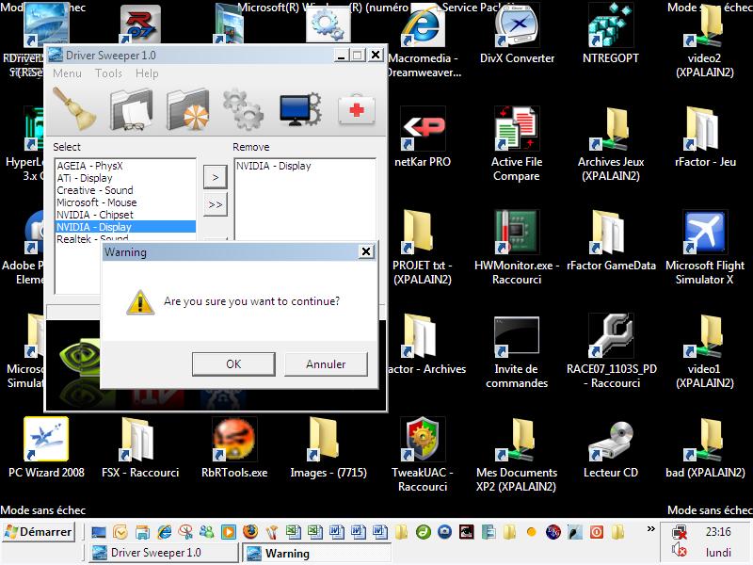Cancel the warning with Annuler

pyautogui.click(x=326, y=364)
